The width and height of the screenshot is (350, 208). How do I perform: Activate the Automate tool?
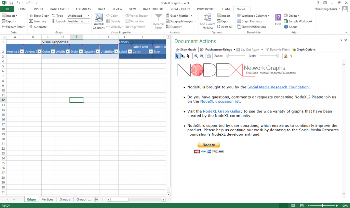pyautogui.click(x=38, y=27)
